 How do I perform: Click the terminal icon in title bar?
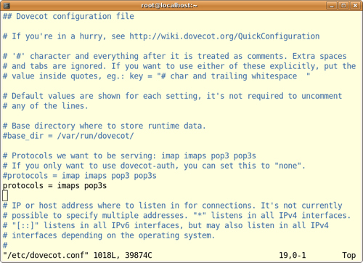click(x=7, y=5)
